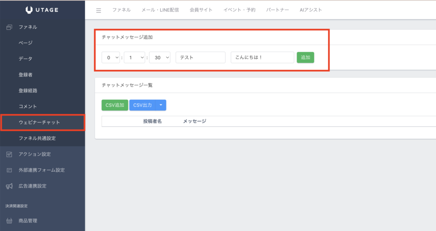Open the hours dropdown showing 0

(x=111, y=57)
